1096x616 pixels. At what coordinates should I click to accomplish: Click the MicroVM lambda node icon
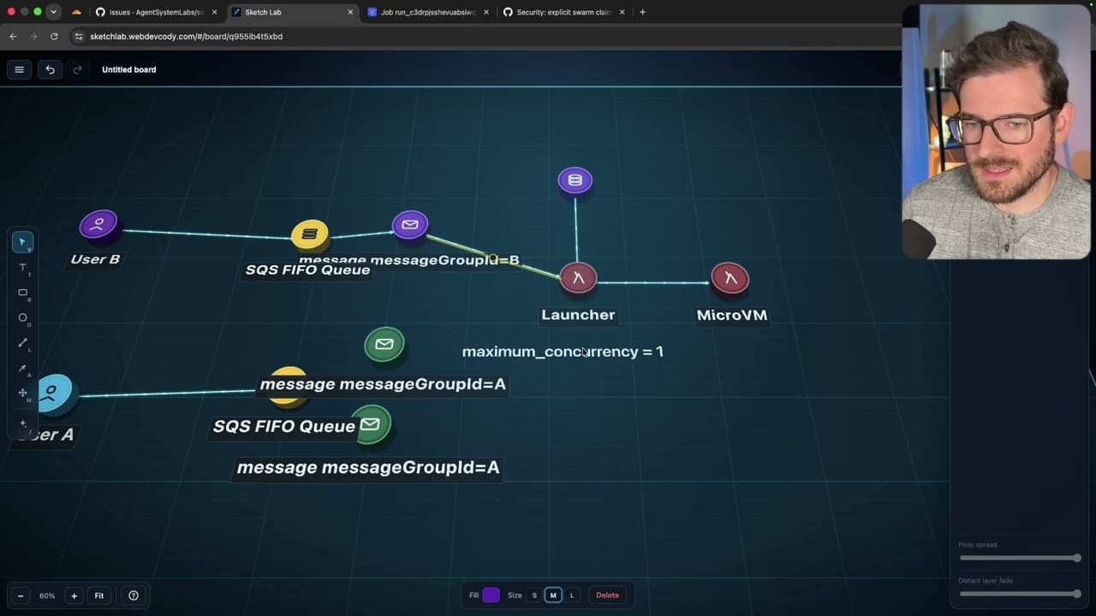tap(730, 278)
